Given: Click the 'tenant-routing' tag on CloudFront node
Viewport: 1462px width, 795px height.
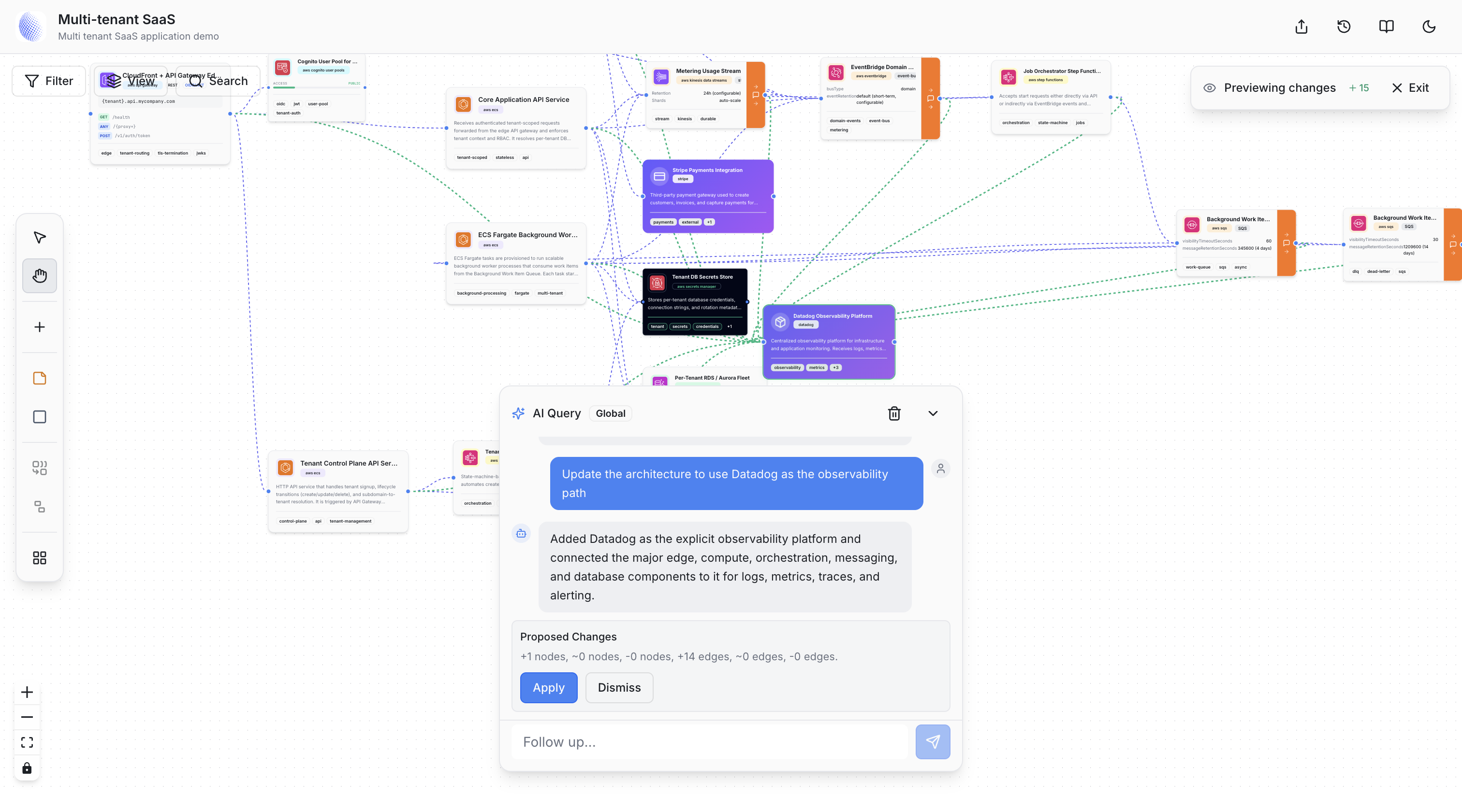Looking at the screenshot, I should 134,153.
